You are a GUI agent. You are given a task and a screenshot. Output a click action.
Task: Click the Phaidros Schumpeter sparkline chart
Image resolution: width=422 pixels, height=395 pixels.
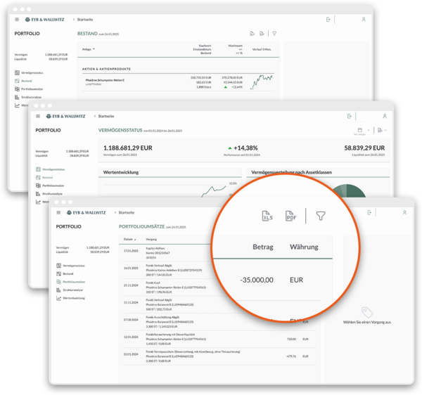(x=263, y=82)
